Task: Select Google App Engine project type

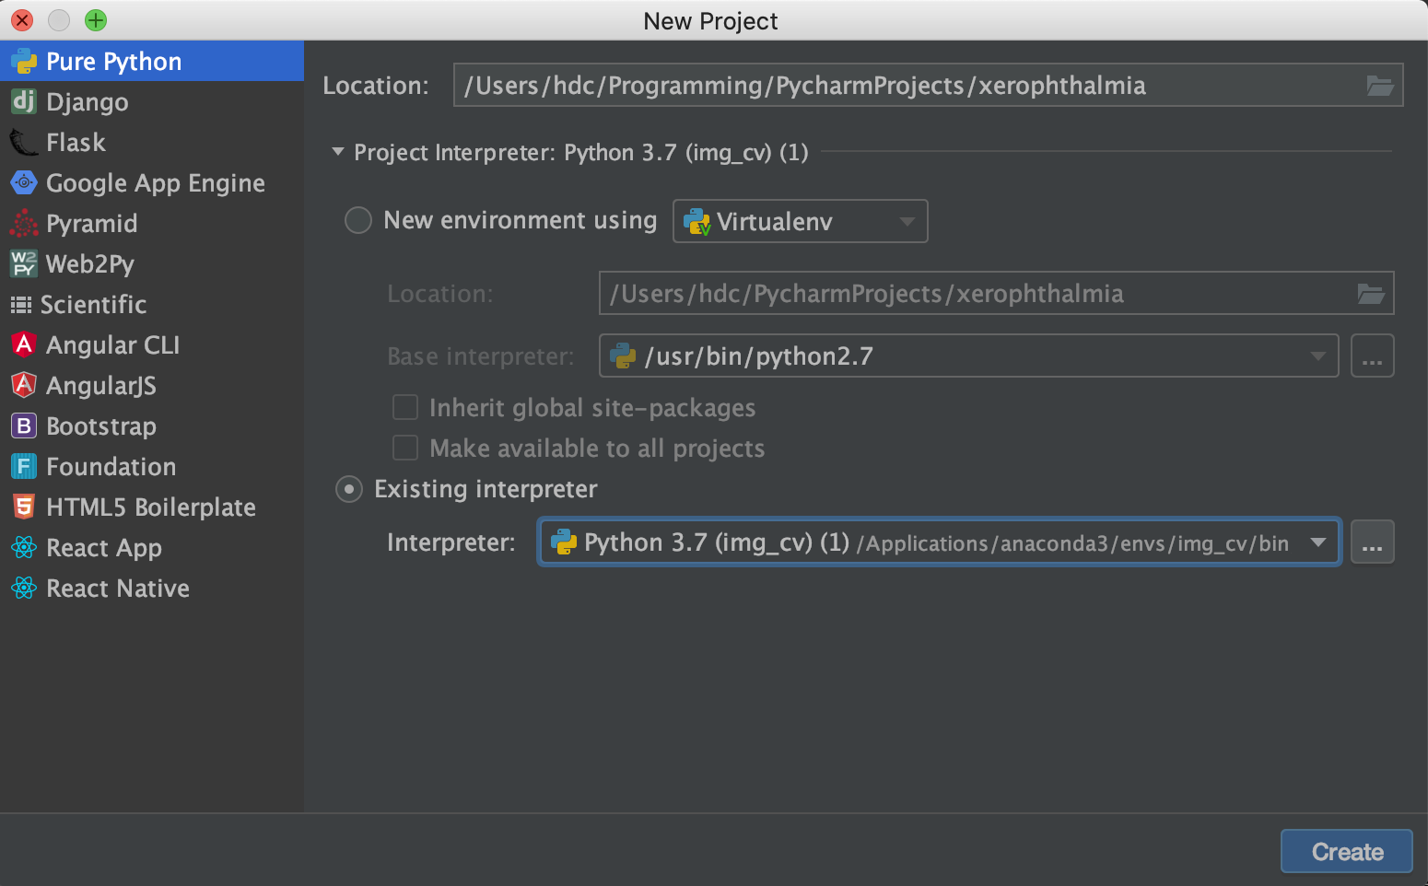Action: pyautogui.click(x=152, y=182)
